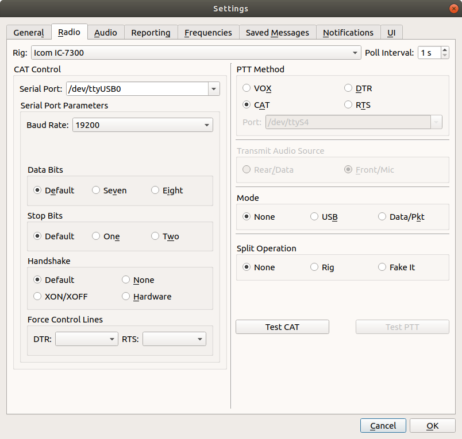
Task: Select Seven data bits
Action: pyautogui.click(x=109, y=191)
